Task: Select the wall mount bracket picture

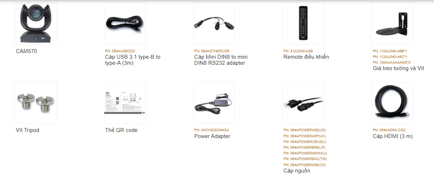Action: tap(392, 23)
